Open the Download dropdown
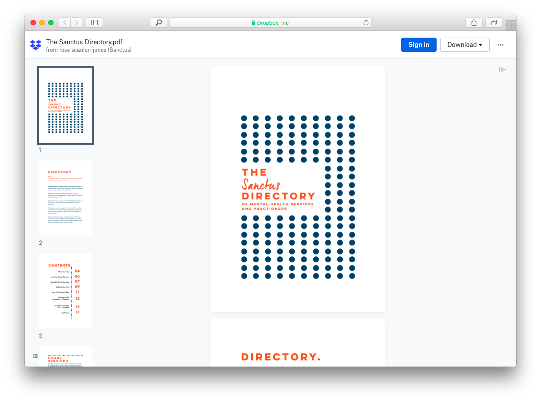Viewport: 541px width, 402px height. point(465,45)
